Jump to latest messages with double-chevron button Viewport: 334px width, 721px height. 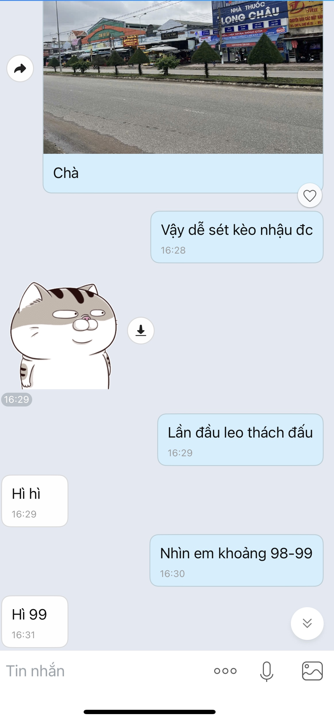307,624
